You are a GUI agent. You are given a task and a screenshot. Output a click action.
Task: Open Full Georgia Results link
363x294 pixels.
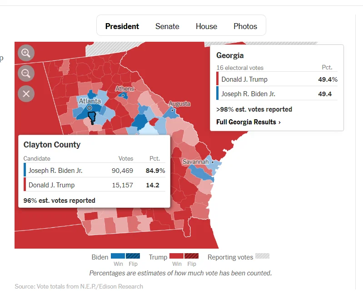tap(248, 122)
